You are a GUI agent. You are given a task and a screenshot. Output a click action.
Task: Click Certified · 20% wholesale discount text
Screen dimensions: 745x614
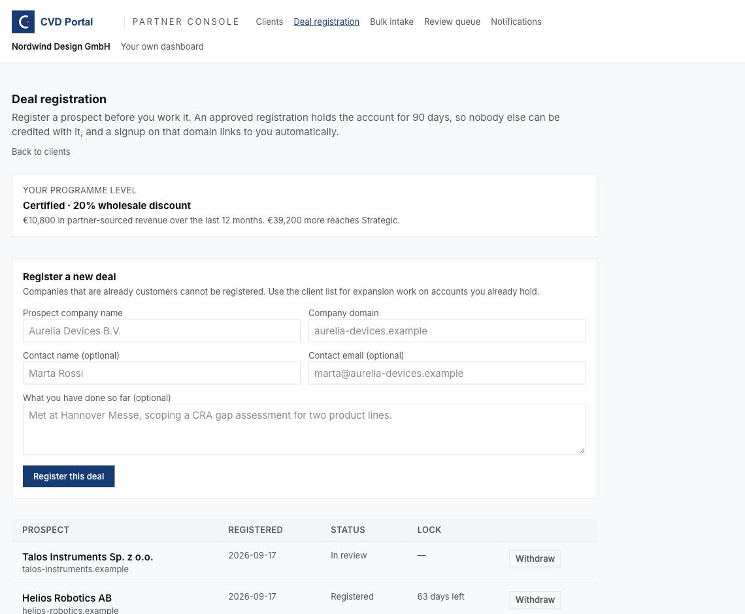(107, 206)
